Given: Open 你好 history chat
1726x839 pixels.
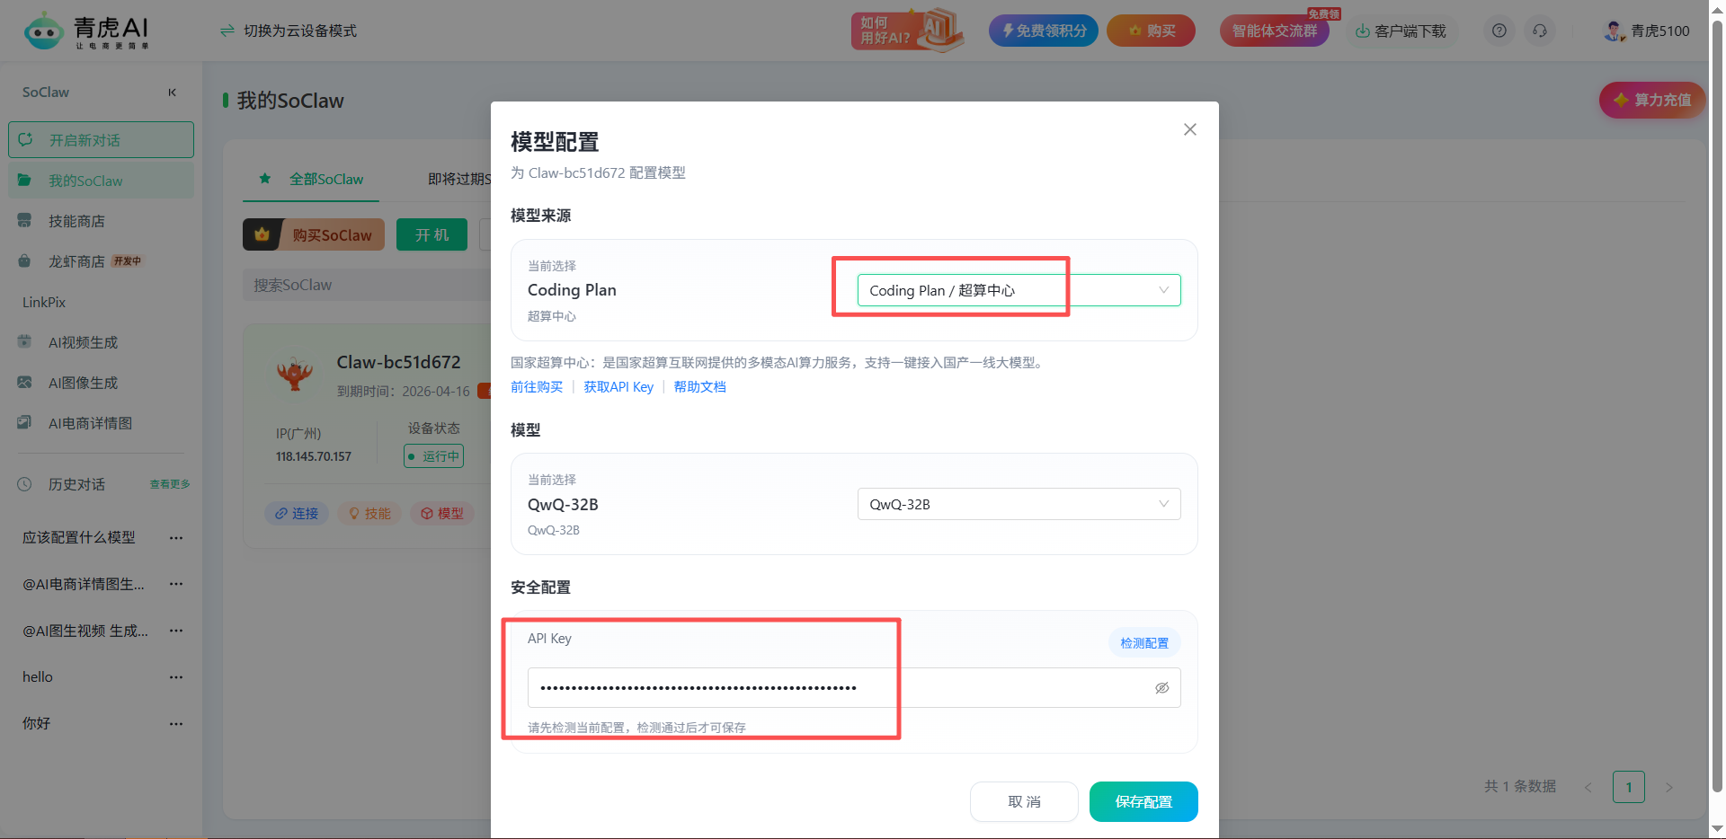Looking at the screenshot, I should (37, 724).
